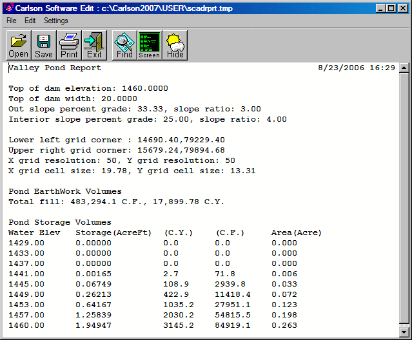Save the report with the Save icon
Viewport: 412px width, 340px height.
pyautogui.click(x=44, y=45)
